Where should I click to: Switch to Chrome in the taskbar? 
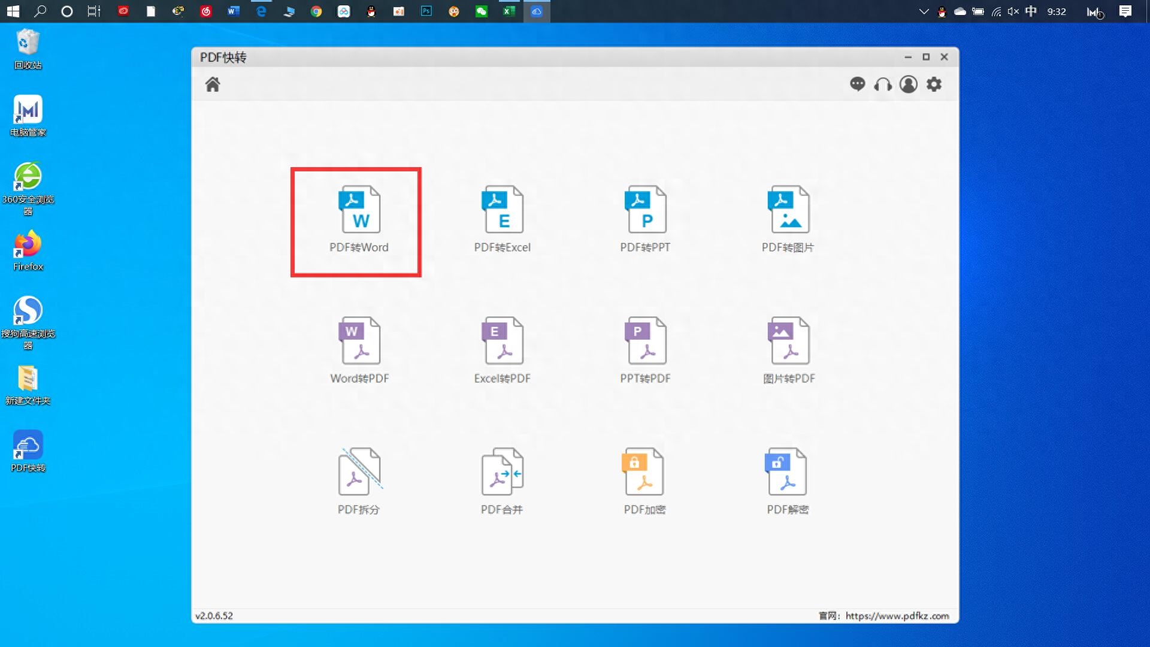coord(316,11)
